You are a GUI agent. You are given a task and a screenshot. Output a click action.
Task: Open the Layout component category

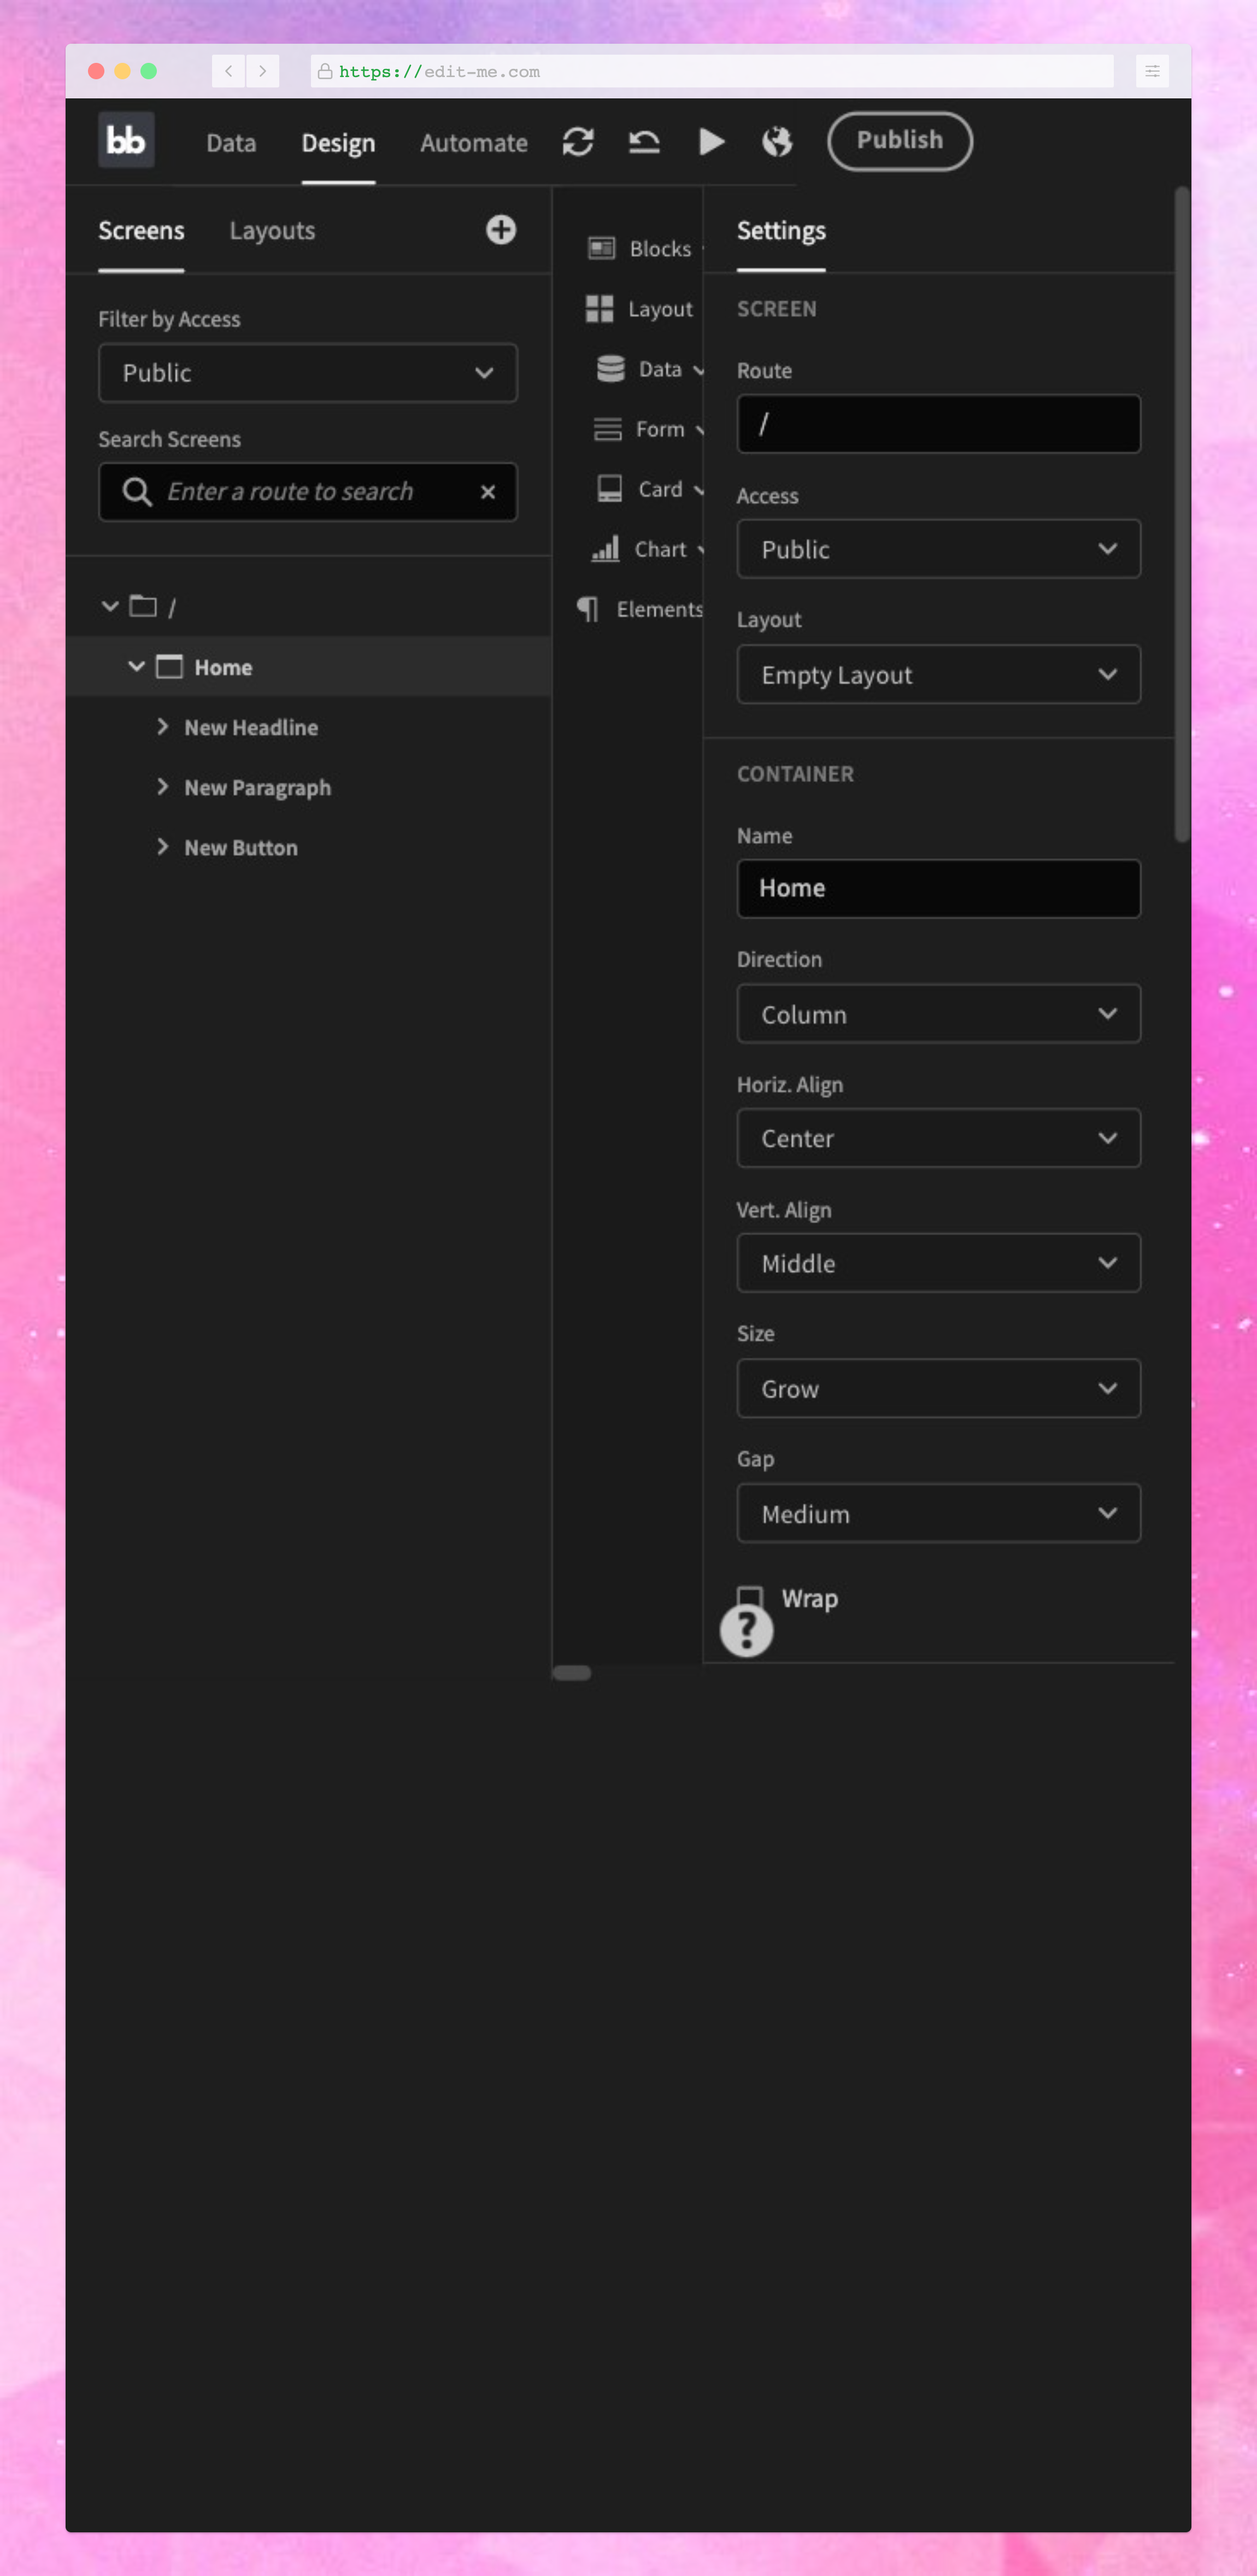click(639, 309)
